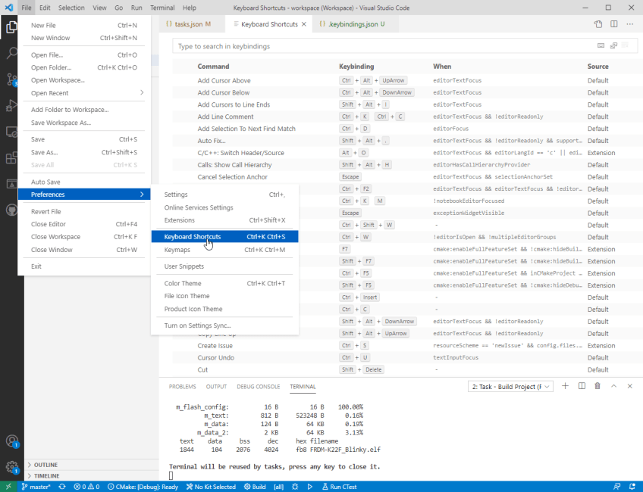Screen dimensions: 643x492
Task: Kill the terminal with trash icon
Action: [598, 386]
